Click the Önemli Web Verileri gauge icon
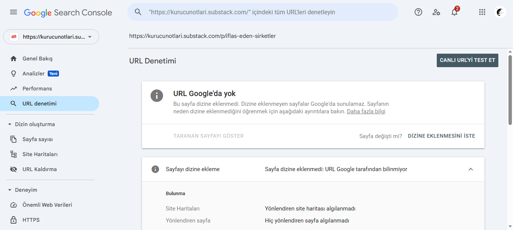 (x=14, y=205)
